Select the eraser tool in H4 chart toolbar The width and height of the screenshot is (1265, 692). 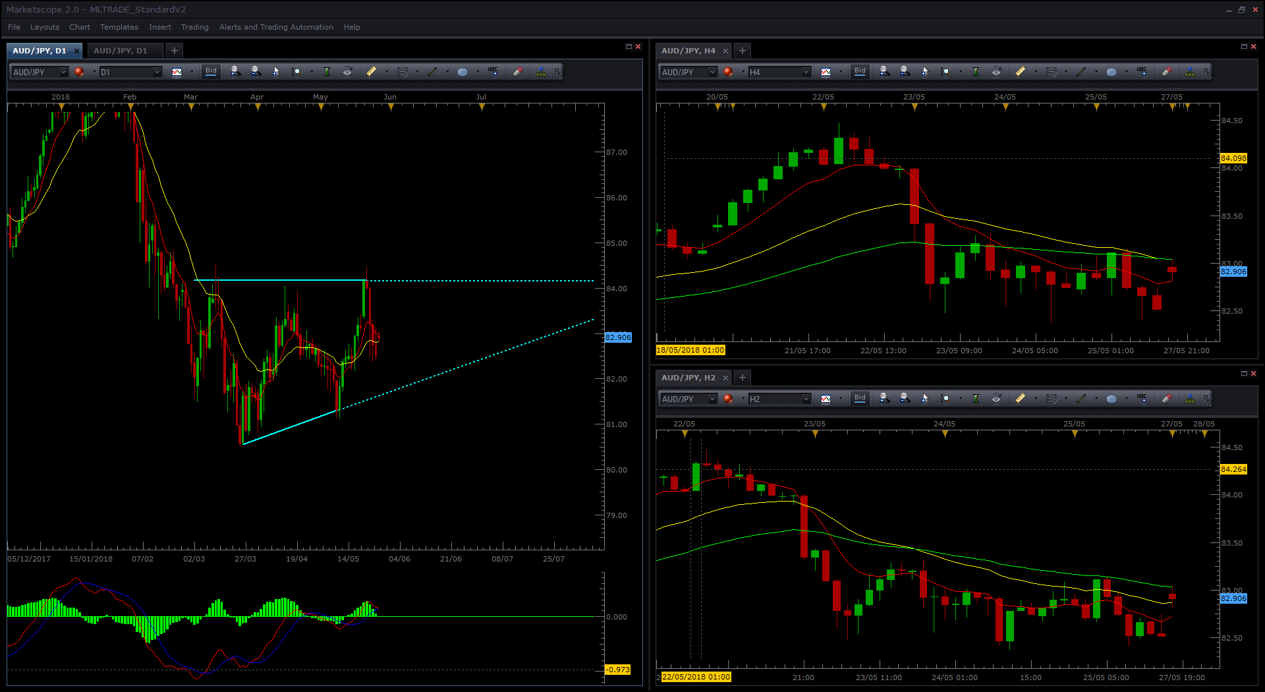coord(1167,72)
